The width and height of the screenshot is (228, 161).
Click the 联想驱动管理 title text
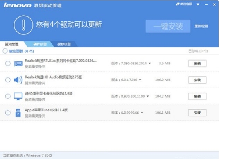click(x=48, y=5)
